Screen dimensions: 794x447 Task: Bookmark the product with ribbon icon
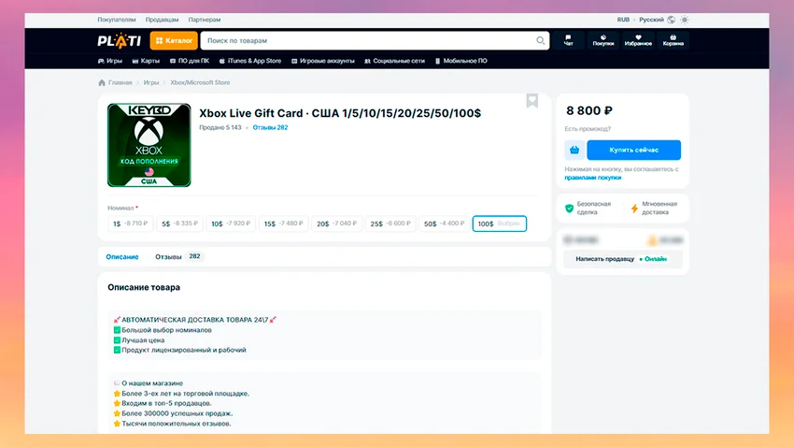point(532,100)
